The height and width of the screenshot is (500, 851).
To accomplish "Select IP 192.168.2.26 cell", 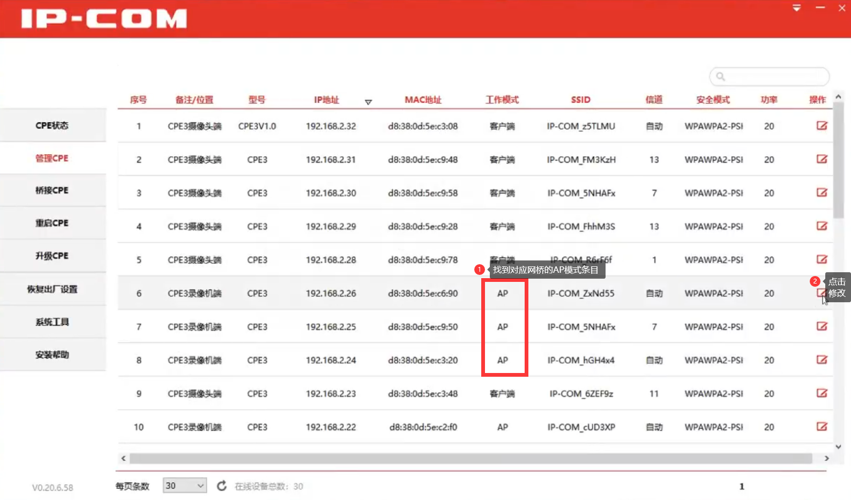I will click(x=331, y=293).
